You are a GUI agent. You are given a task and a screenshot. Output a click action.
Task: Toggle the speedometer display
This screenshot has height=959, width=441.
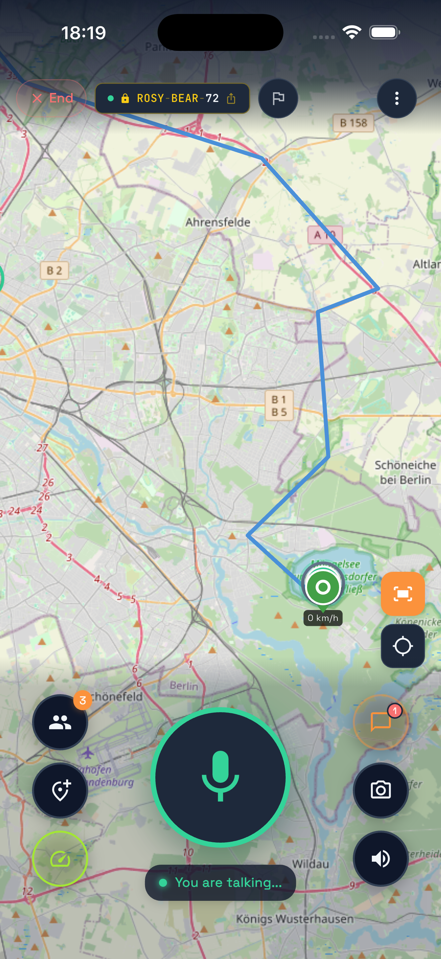tap(60, 858)
